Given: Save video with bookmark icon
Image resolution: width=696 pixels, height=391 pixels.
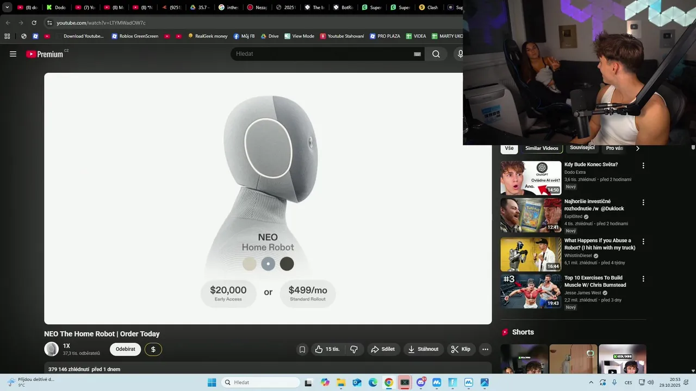Looking at the screenshot, I should pyautogui.click(x=302, y=349).
